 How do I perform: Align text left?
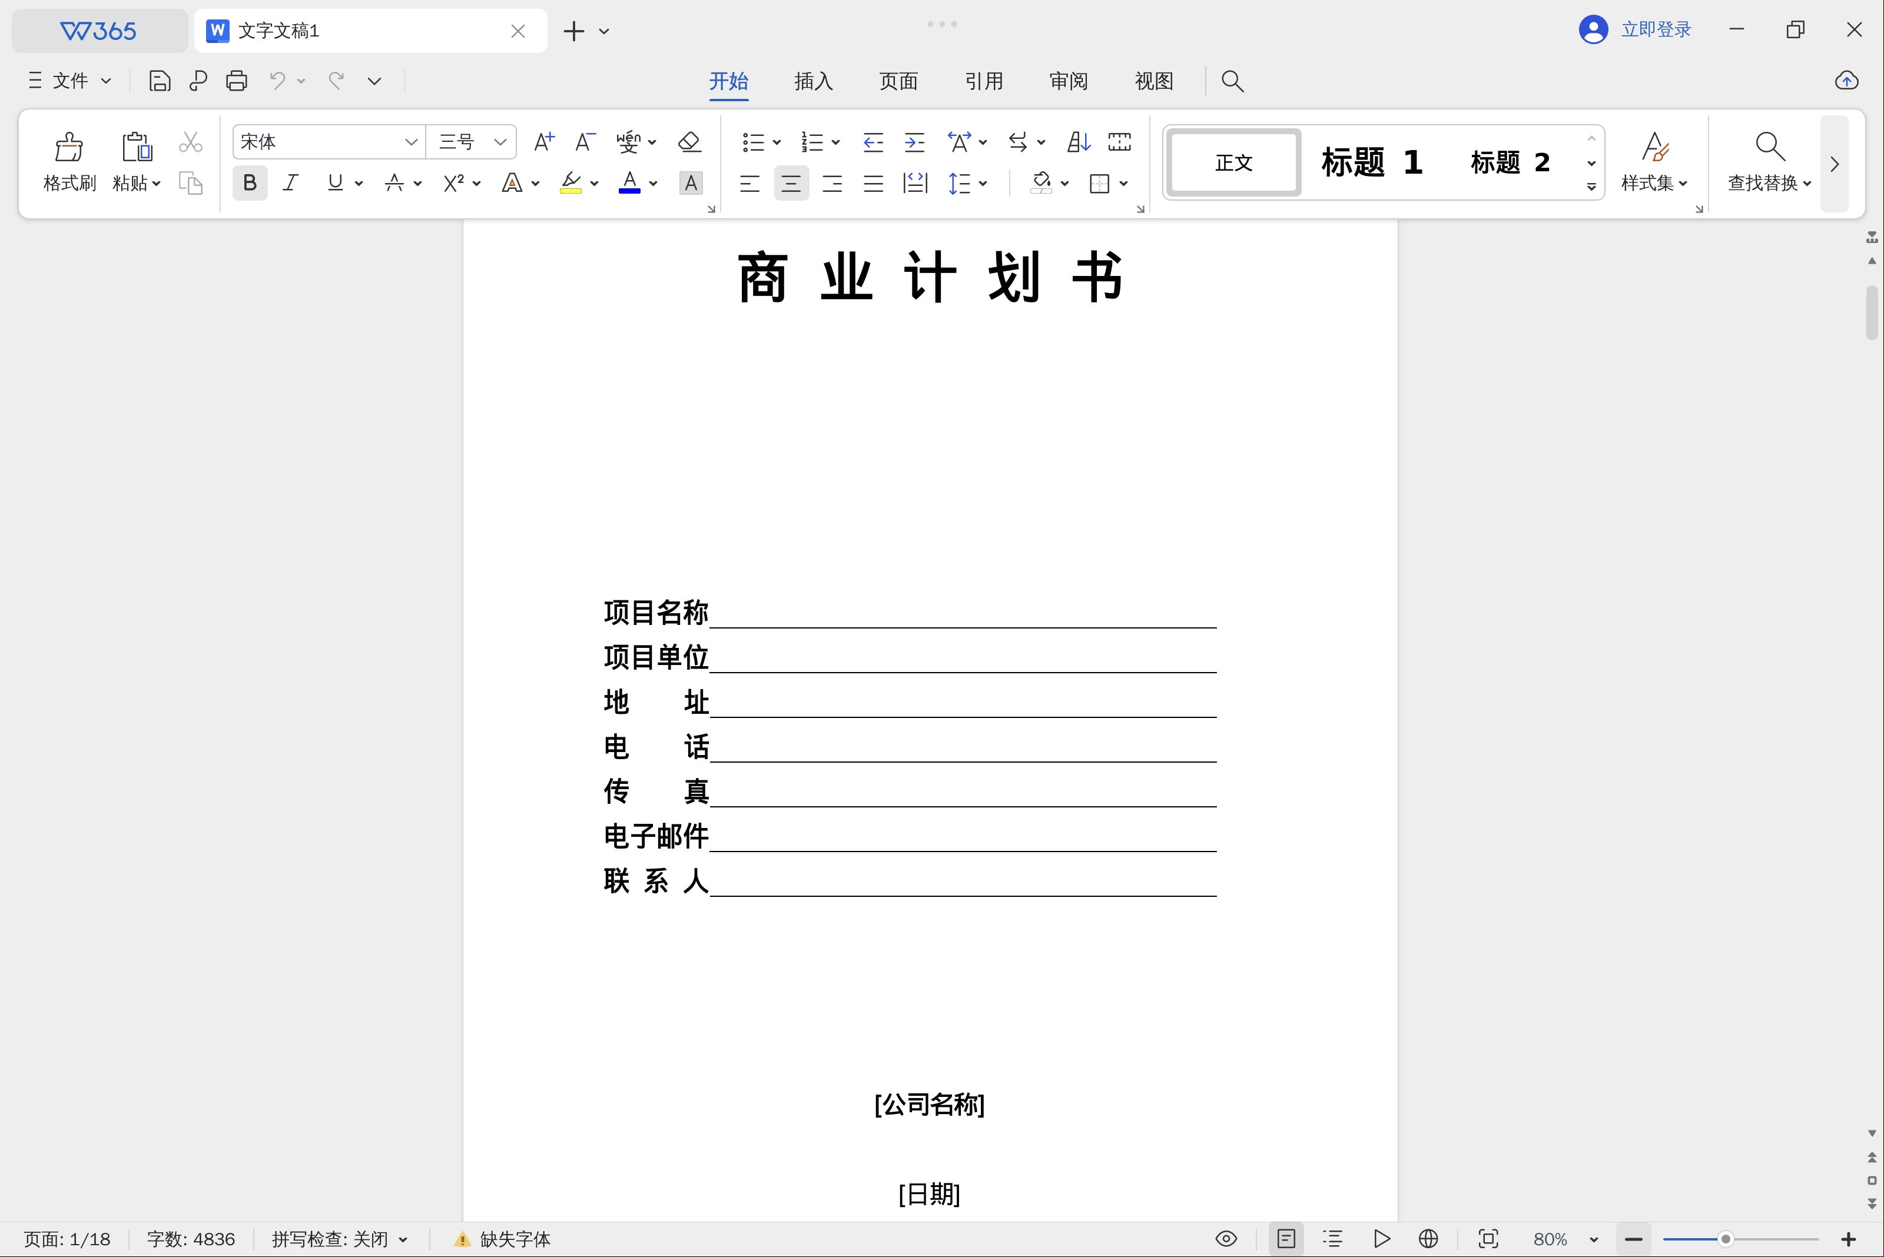(749, 184)
